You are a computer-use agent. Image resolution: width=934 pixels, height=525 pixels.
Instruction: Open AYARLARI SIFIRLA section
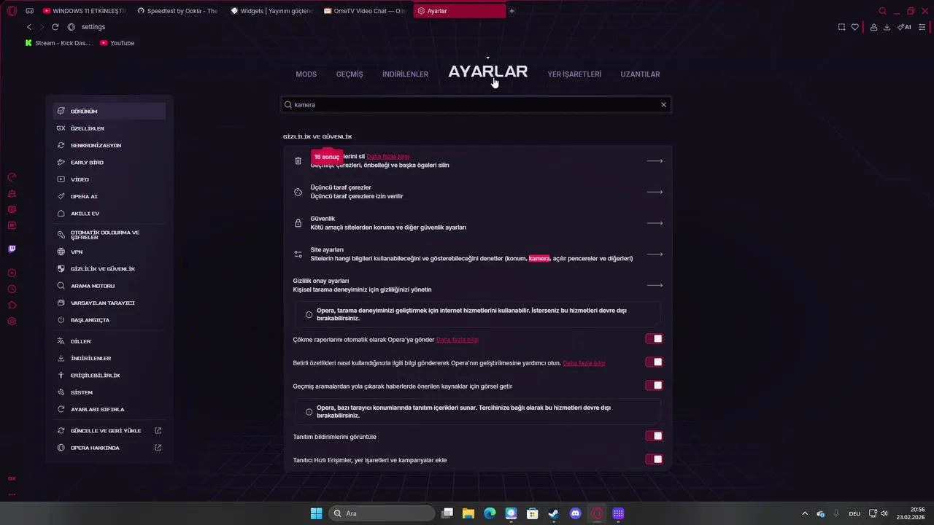point(109,409)
